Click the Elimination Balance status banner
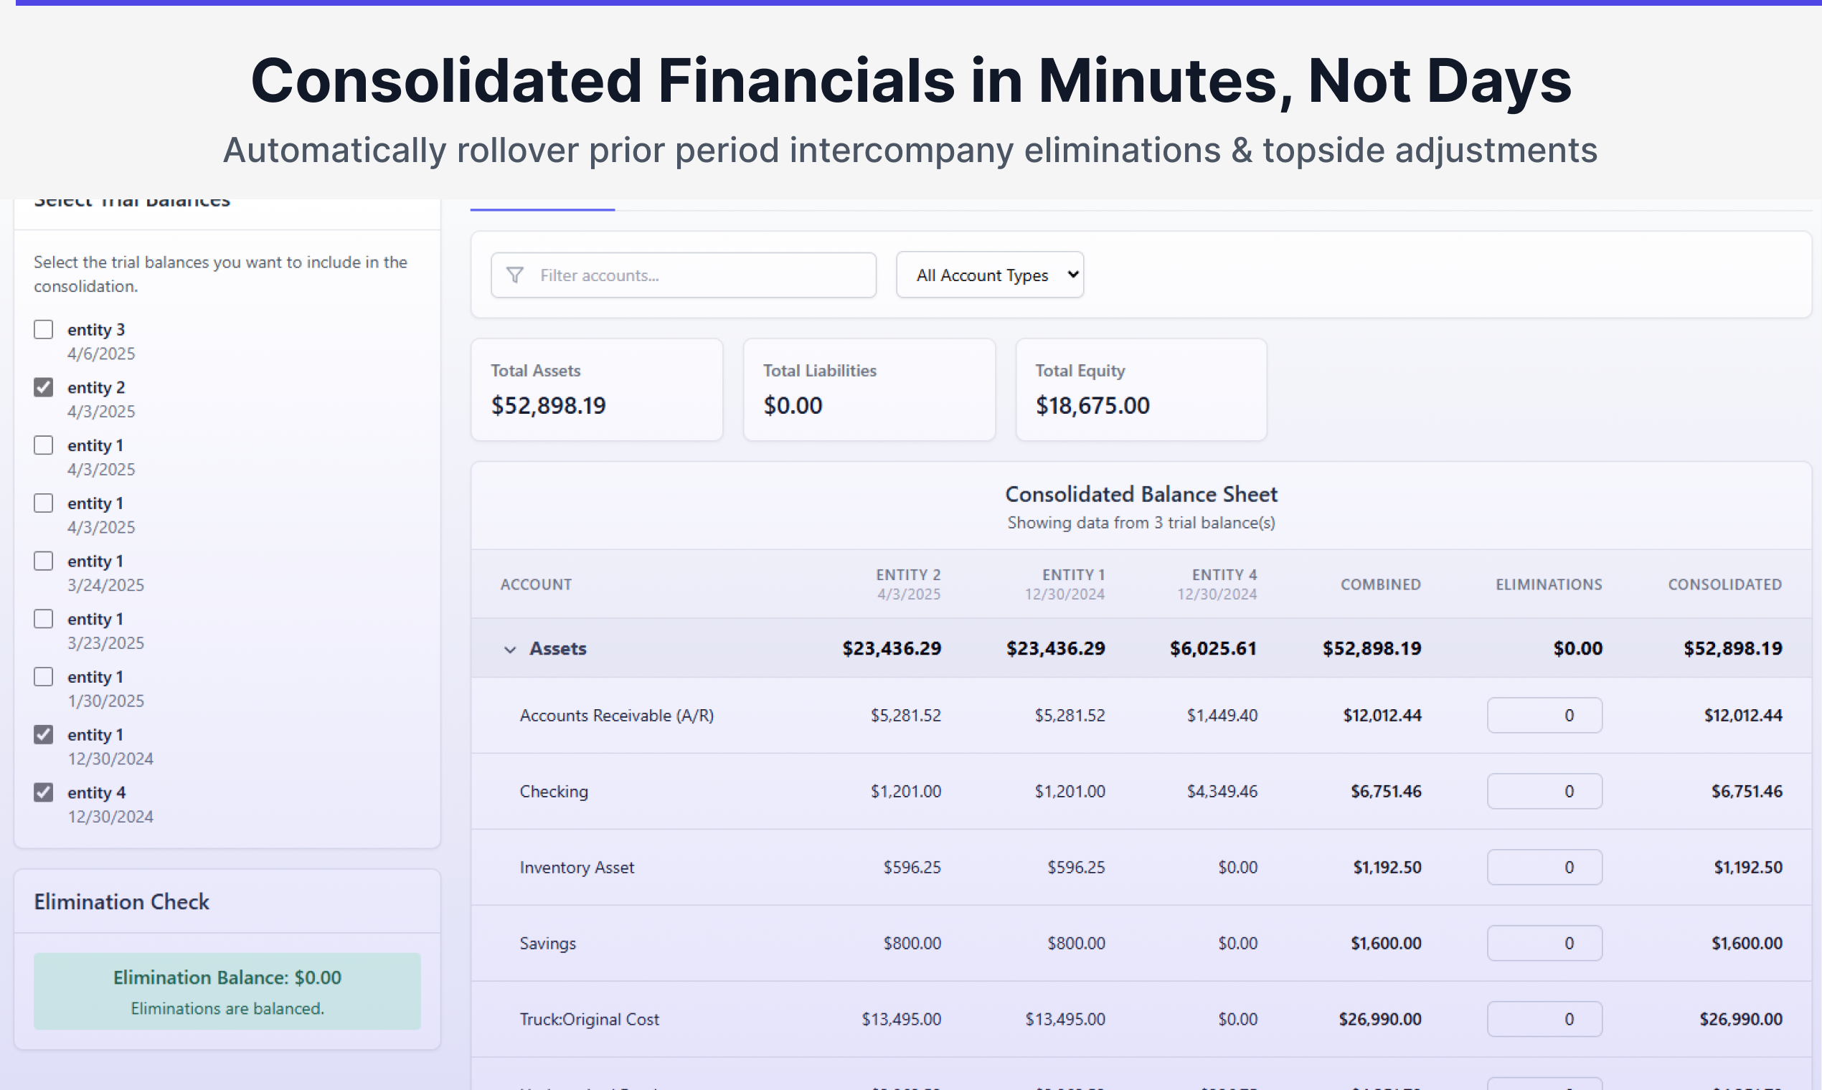Screen dimensions: 1822x1090 point(227,991)
